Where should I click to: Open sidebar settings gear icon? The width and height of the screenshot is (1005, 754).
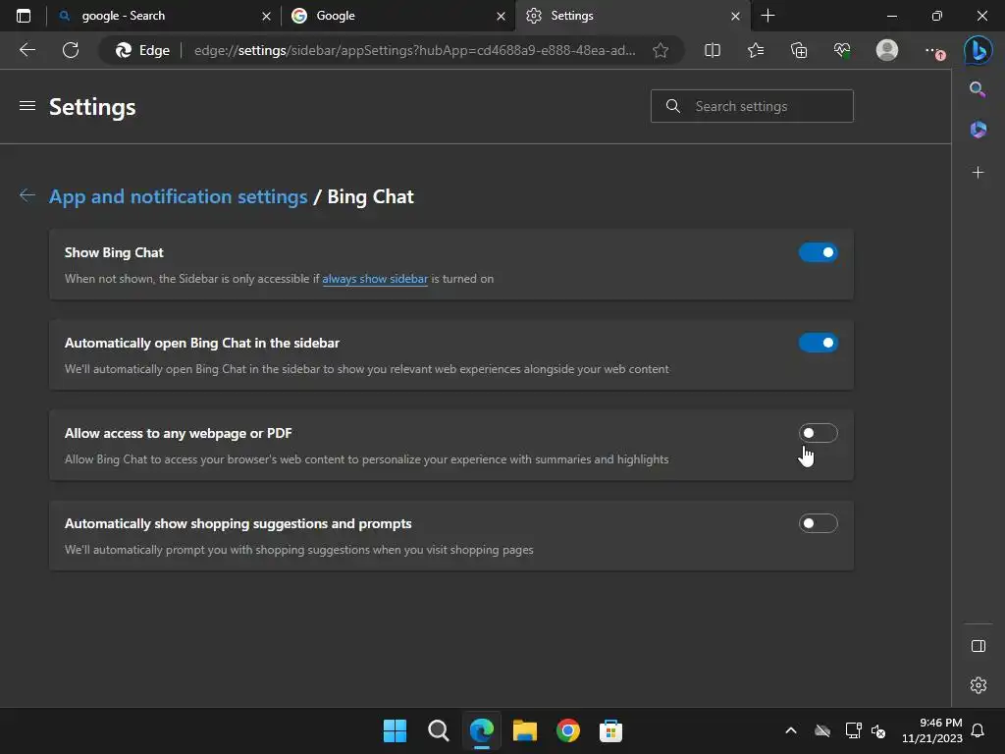979,684
